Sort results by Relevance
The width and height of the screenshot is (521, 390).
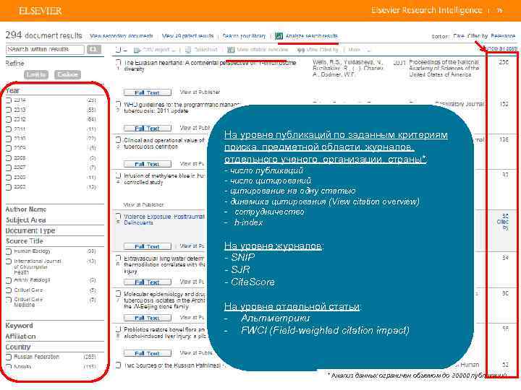pos(503,36)
